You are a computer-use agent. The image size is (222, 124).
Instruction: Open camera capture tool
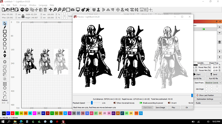pyautogui.click(x=72, y=10)
